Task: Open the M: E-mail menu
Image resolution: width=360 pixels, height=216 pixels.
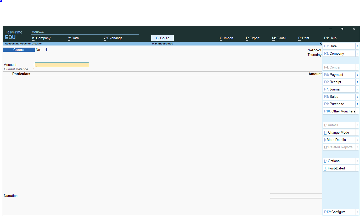Action: [x=279, y=38]
